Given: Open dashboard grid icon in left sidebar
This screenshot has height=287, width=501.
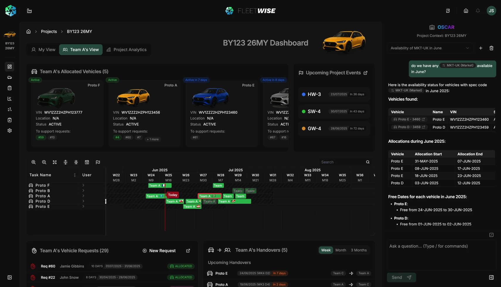Looking at the screenshot, I should click(x=10, y=67).
